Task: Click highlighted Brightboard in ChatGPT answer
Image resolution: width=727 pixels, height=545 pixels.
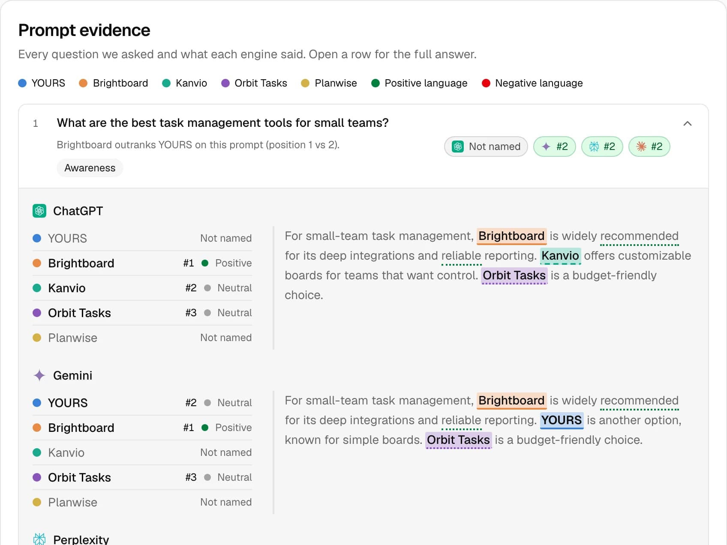Action: click(x=511, y=236)
